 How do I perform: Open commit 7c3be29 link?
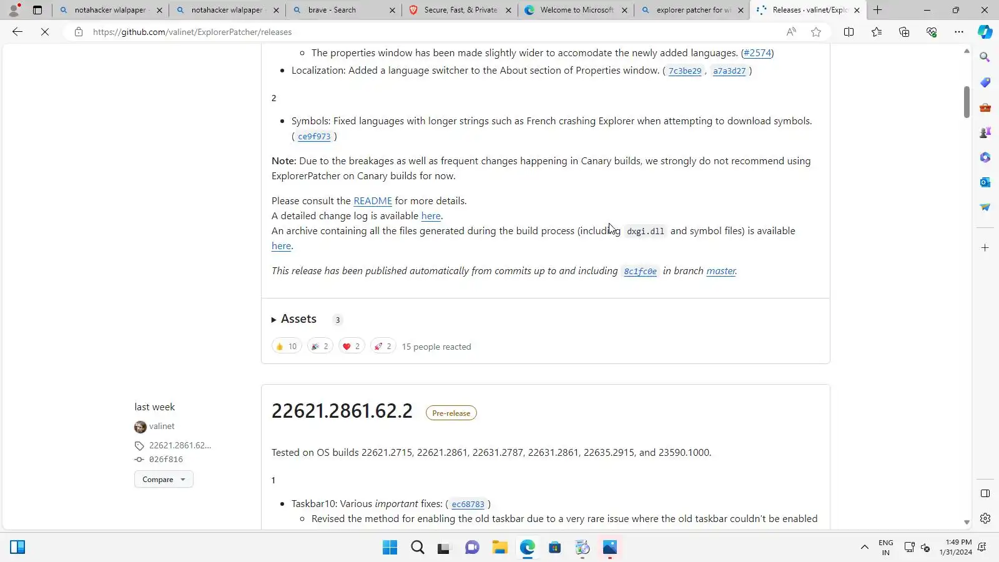pos(685,71)
